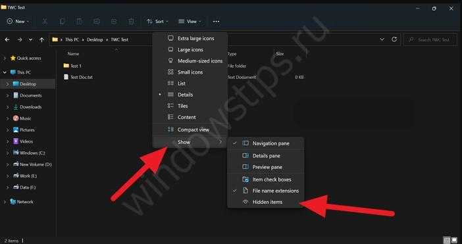This screenshot has height=244, width=462.
Task: Go back with the left arrow
Action: [7, 39]
